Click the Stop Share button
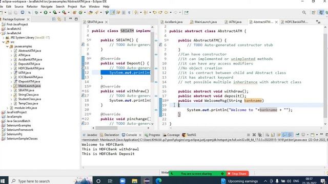This screenshot has width=328, height=184. pyautogui.click(x=237, y=174)
